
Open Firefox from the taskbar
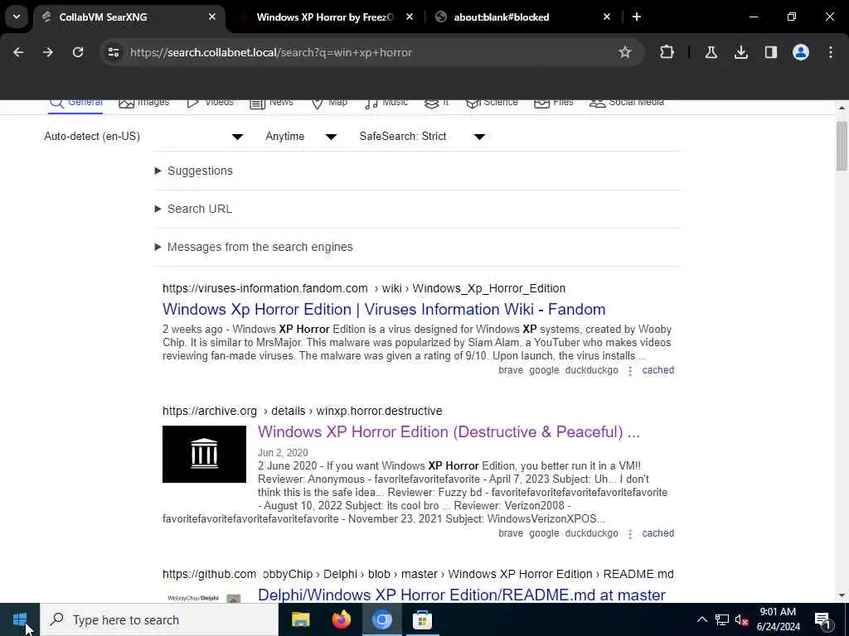341,619
